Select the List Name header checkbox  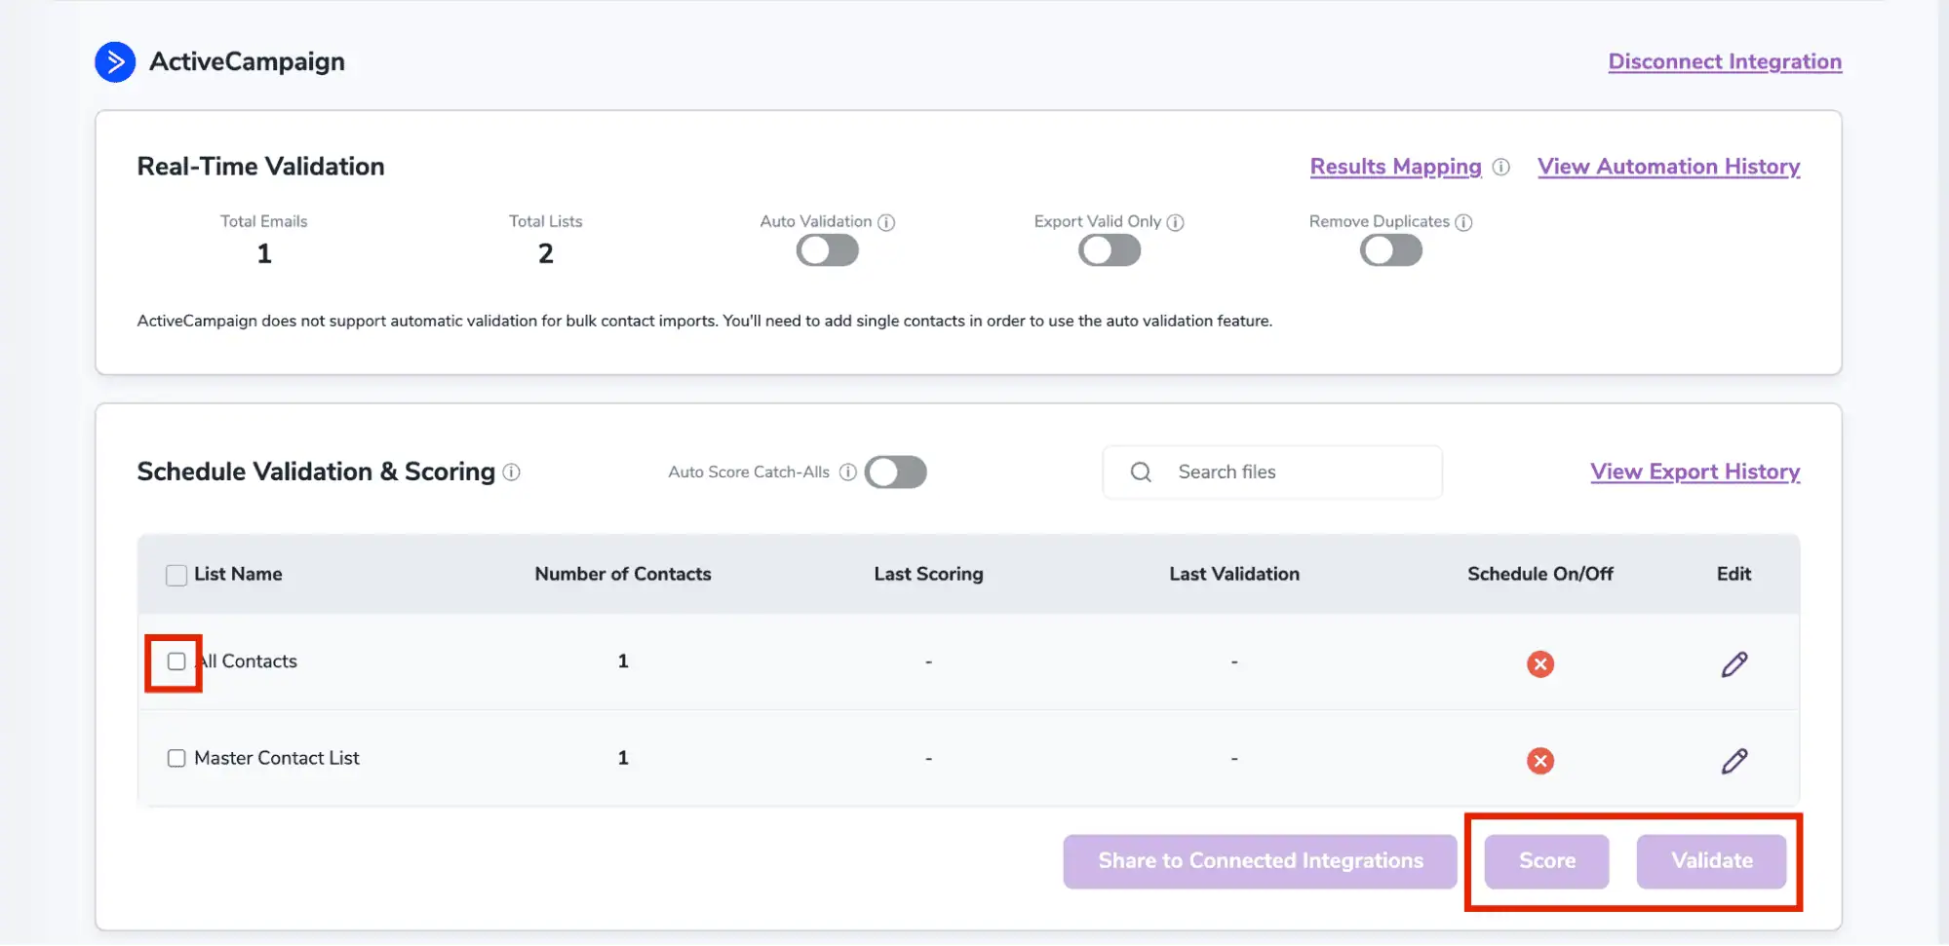coord(175,574)
